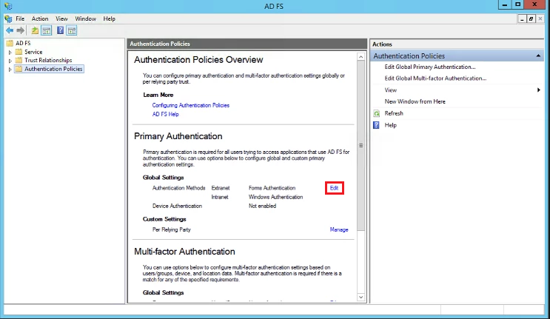Image resolution: width=550 pixels, height=319 pixels.
Task: Toggle the Show/Hide Console Tree icon
Action: click(x=47, y=30)
